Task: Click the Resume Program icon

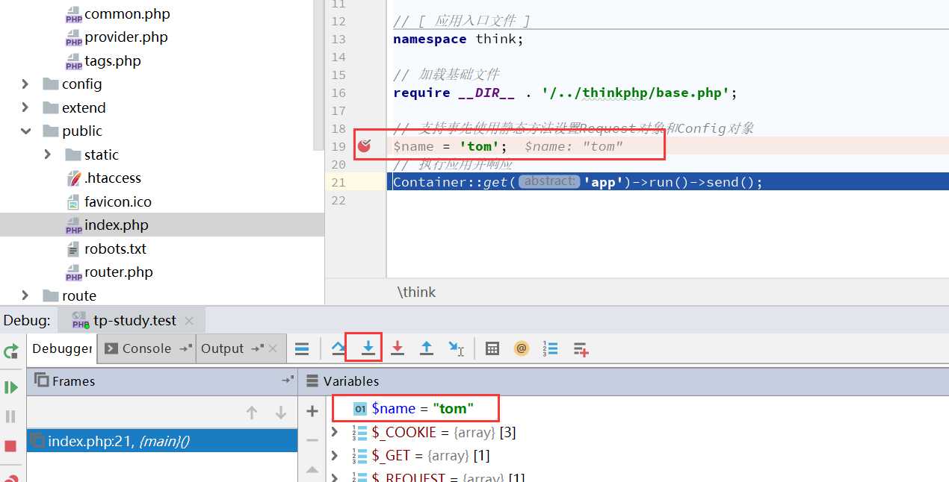Action: coord(11,387)
